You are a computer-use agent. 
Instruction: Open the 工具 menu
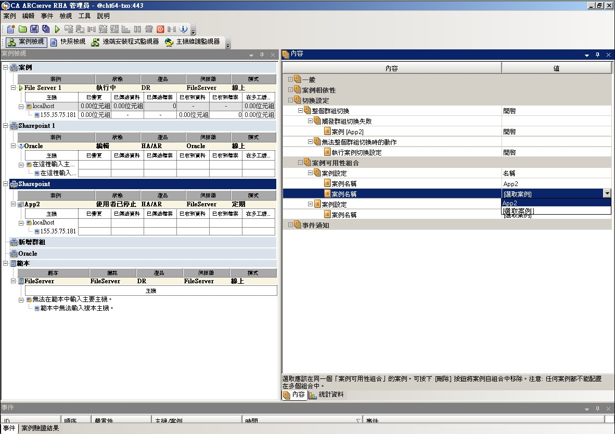pos(84,16)
